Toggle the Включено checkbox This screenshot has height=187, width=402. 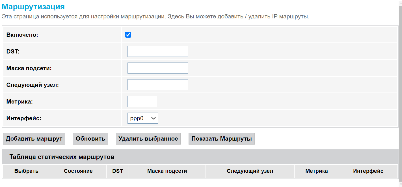(x=128, y=35)
